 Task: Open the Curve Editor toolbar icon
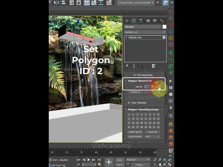94,3
